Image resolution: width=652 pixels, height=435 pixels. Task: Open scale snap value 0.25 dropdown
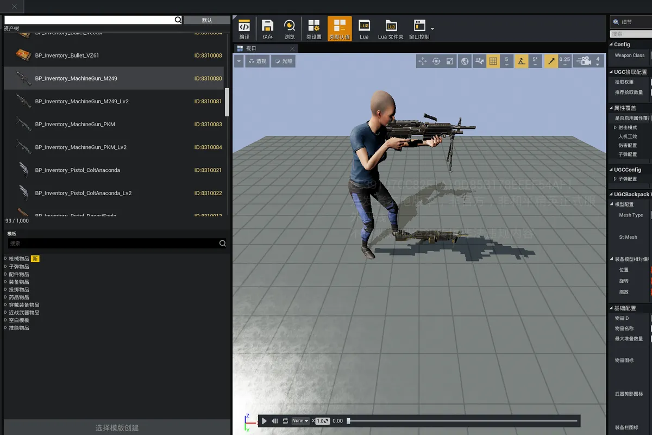tap(565, 61)
